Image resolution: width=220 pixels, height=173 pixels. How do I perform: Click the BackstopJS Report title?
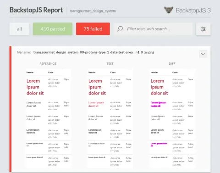pos(36,10)
